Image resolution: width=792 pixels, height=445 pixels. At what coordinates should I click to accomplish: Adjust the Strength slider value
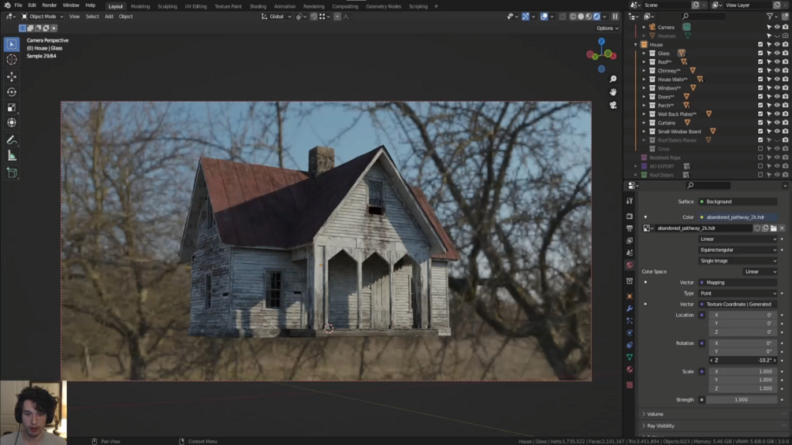click(741, 399)
